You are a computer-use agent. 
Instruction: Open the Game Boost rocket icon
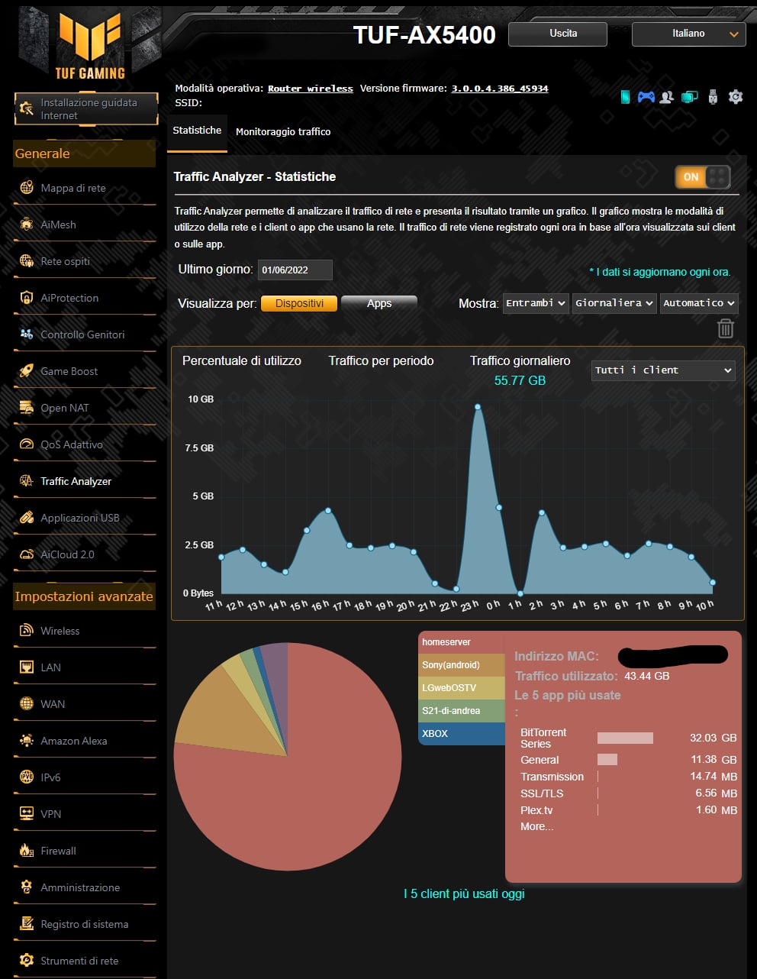tap(27, 370)
